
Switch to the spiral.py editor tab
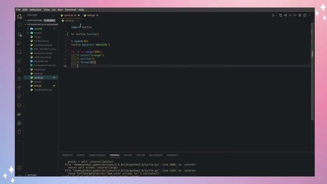[x=70, y=15]
